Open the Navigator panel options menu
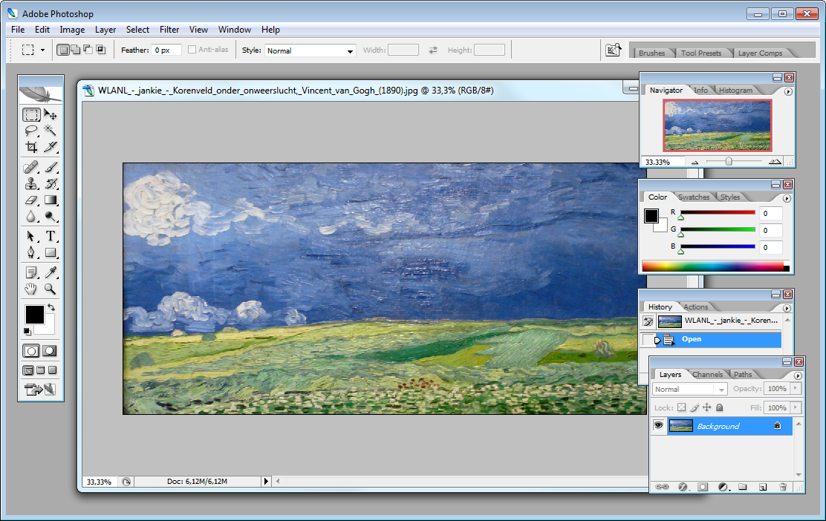Screen dimensions: 826x521 pyautogui.click(x=788, y=91)
